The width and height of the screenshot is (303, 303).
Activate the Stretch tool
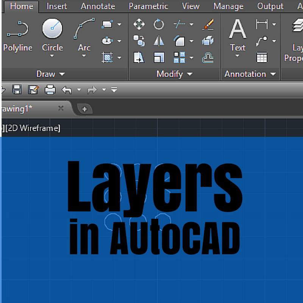[x=139, y=58]
